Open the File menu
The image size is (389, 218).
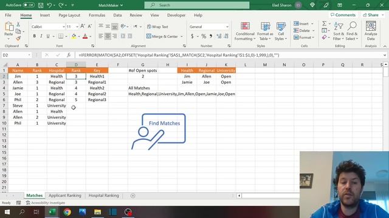8,15
